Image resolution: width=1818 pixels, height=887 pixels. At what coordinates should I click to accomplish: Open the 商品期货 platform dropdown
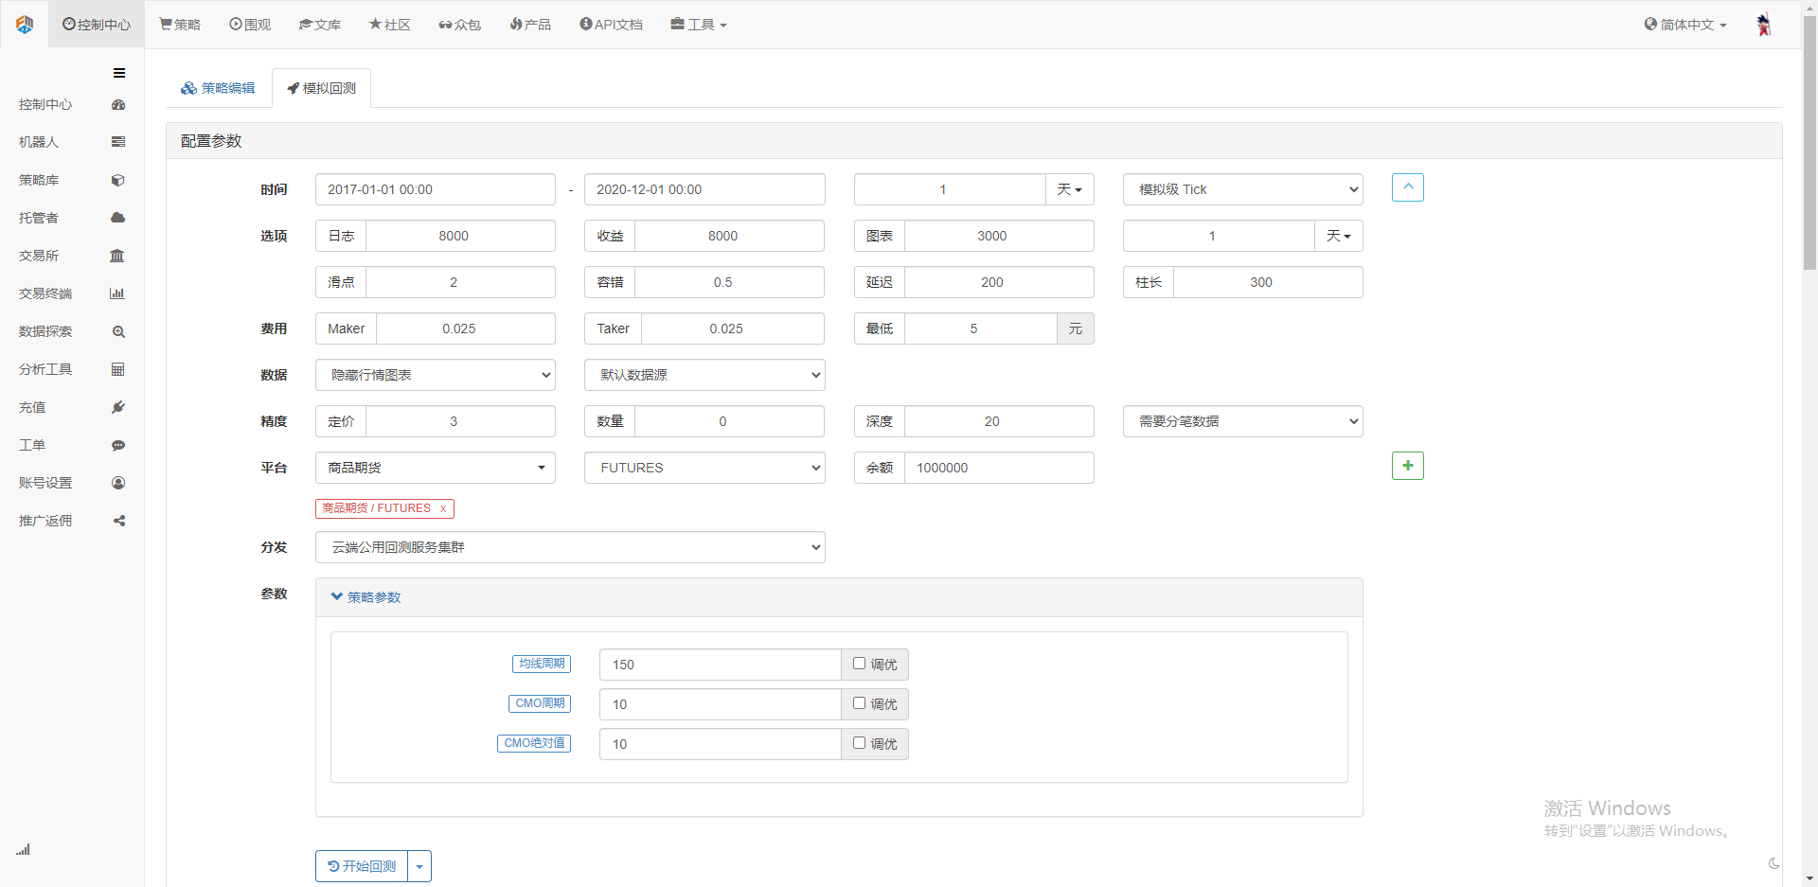click(436, 468)
